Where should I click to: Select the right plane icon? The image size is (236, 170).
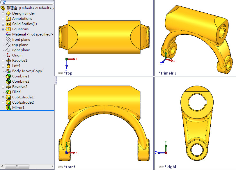8,50
